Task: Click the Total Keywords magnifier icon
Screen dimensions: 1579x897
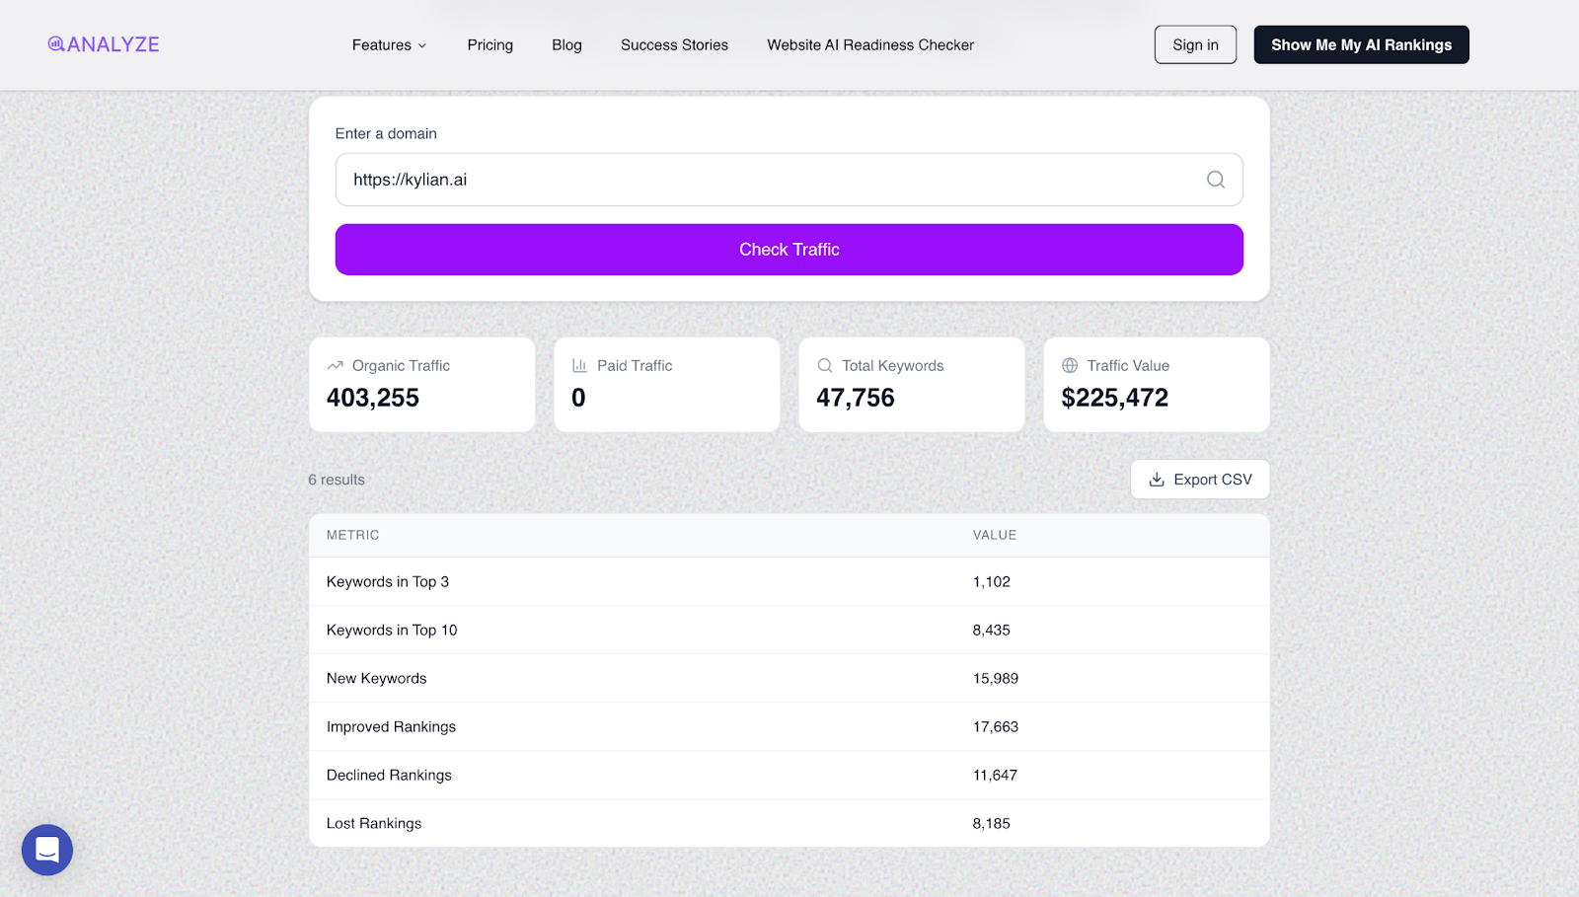Action: click(825, 364)
